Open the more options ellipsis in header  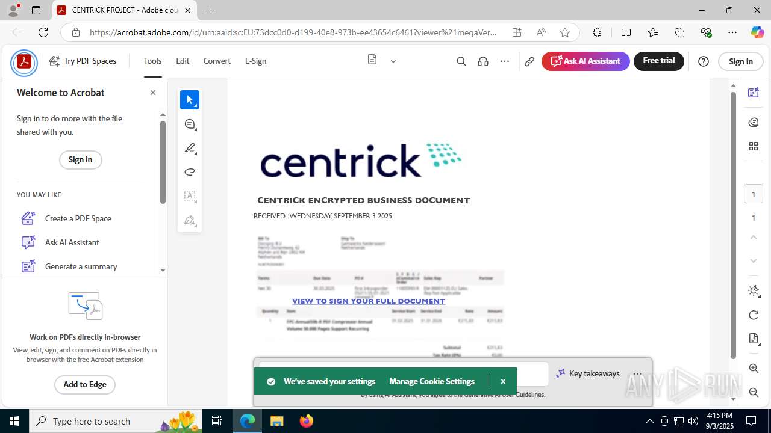coord(505,61)
